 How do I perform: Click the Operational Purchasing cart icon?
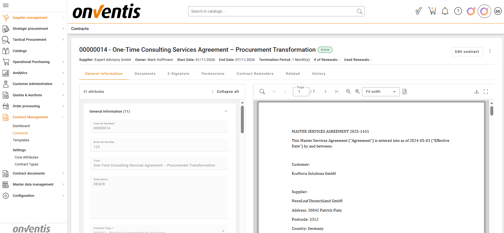6,62
